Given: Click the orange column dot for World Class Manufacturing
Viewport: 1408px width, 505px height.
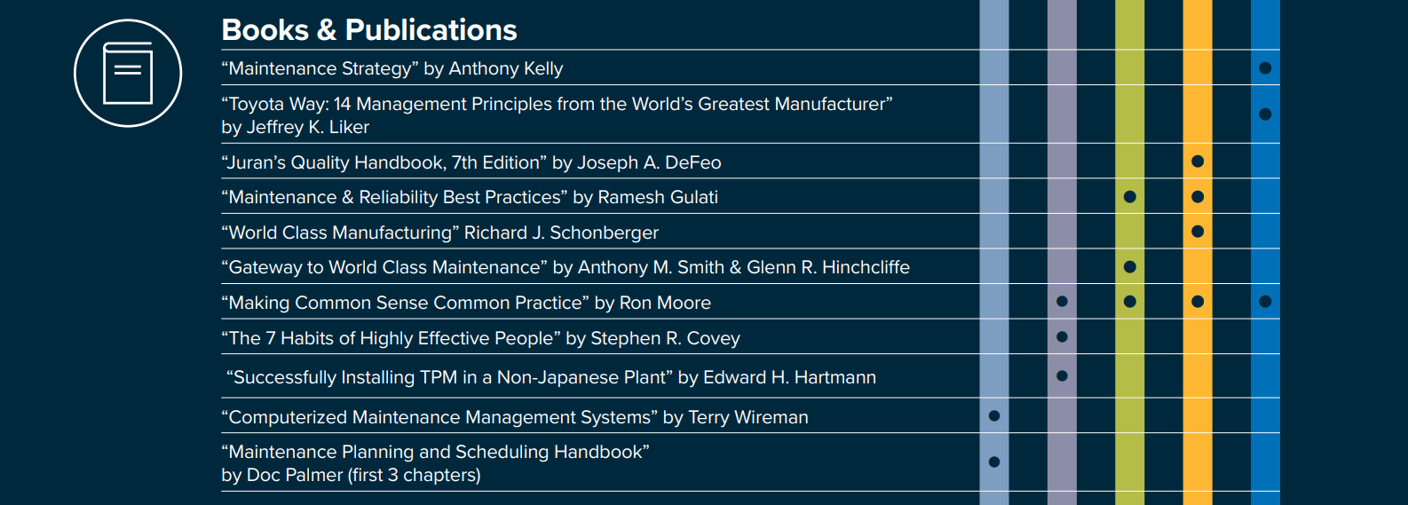Looking at the screenshot, I should pyautogui.click(x=1198, y=232).
